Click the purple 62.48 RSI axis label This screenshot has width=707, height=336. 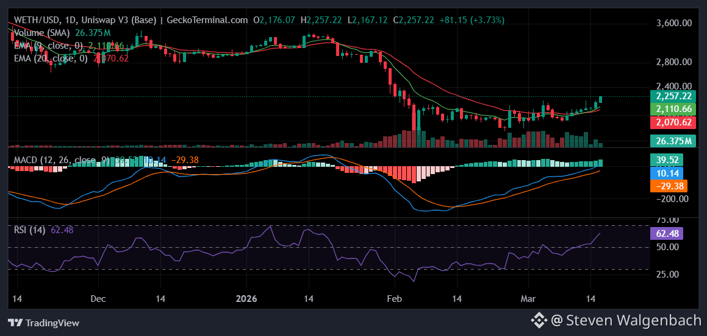click(667, 234)
